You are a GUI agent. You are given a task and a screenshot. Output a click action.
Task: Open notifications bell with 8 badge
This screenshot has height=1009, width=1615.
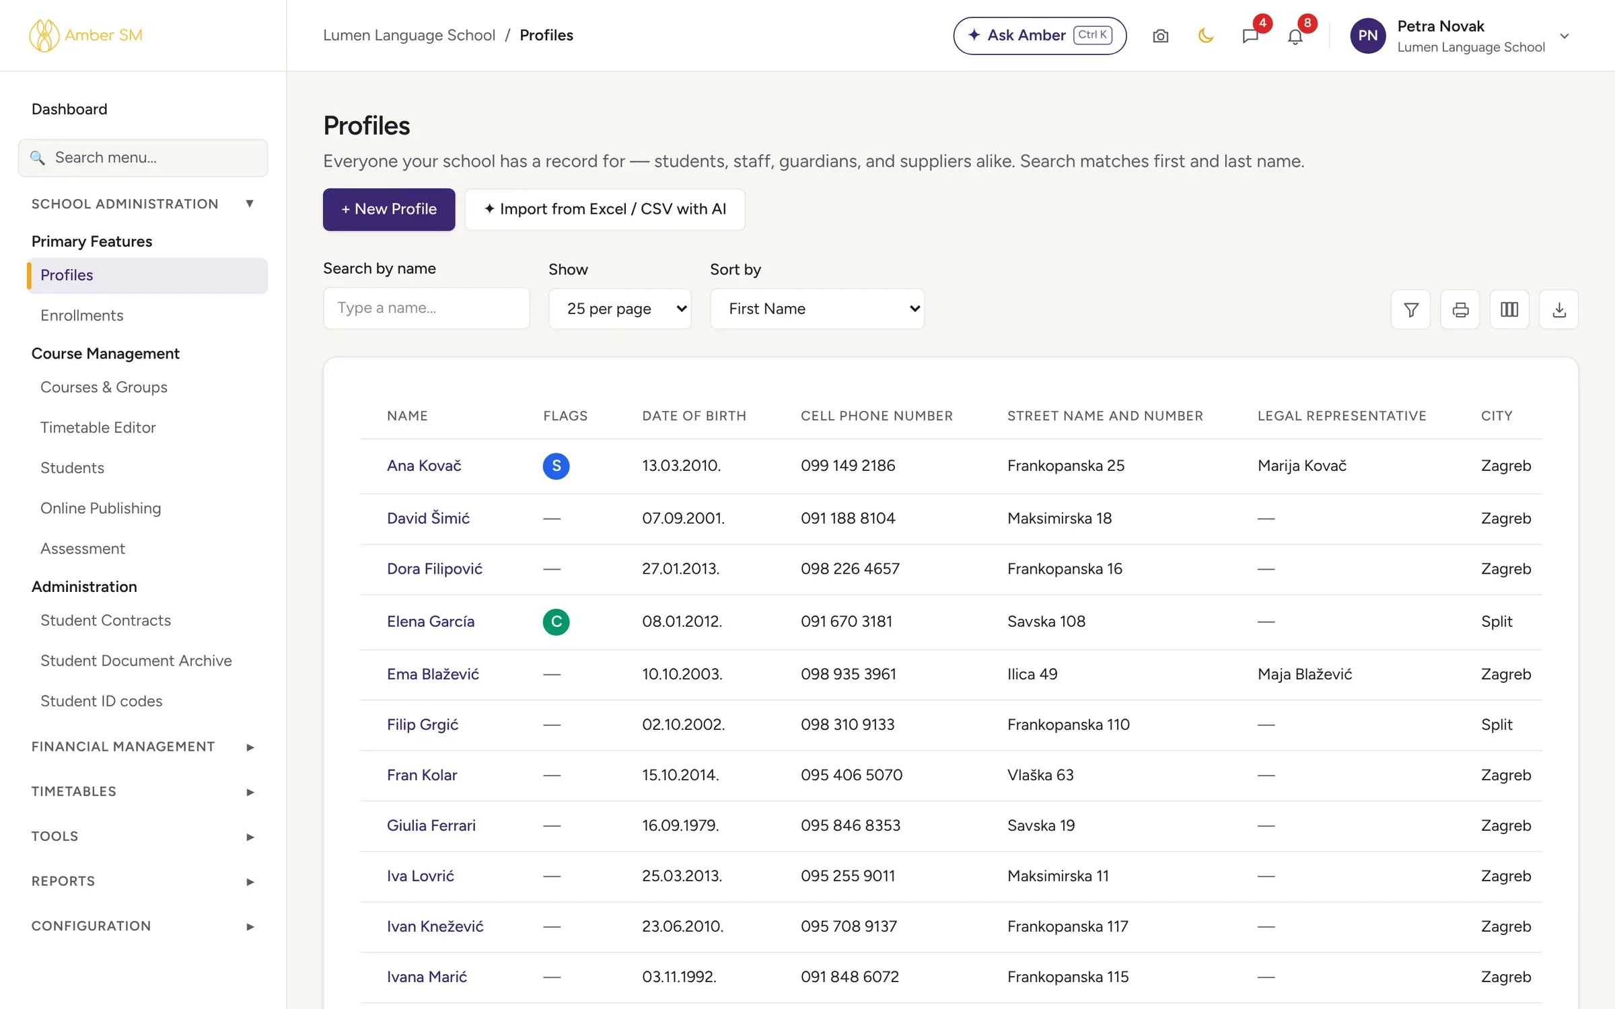(1295, 36)
